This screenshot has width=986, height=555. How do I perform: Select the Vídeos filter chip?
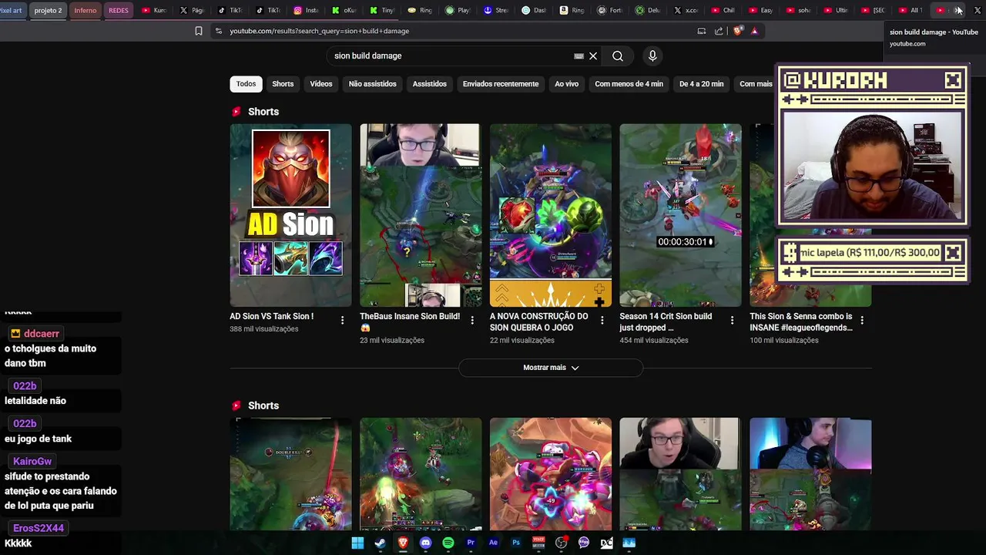pyautogui.click(x=321, y=84)
